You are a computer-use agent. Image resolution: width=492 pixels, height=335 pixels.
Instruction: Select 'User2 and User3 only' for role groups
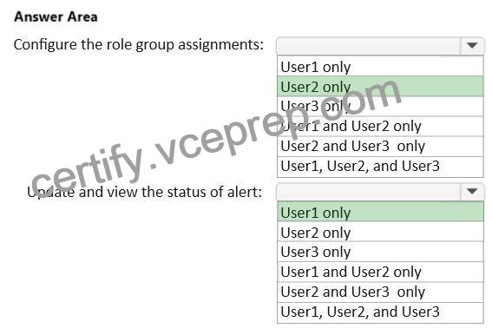click(380, 147)
